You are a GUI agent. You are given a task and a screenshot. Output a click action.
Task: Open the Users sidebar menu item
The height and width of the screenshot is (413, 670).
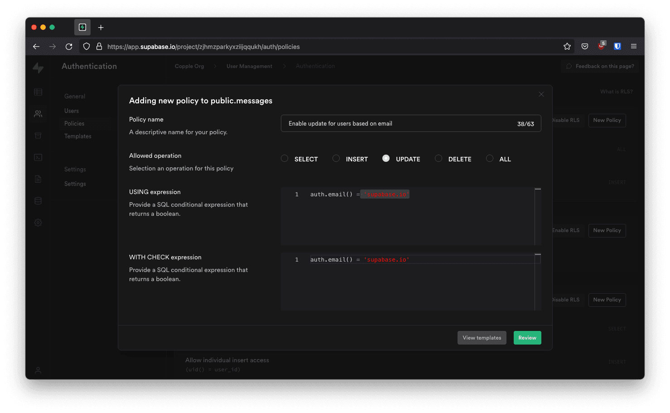click(x=72, y=111)
